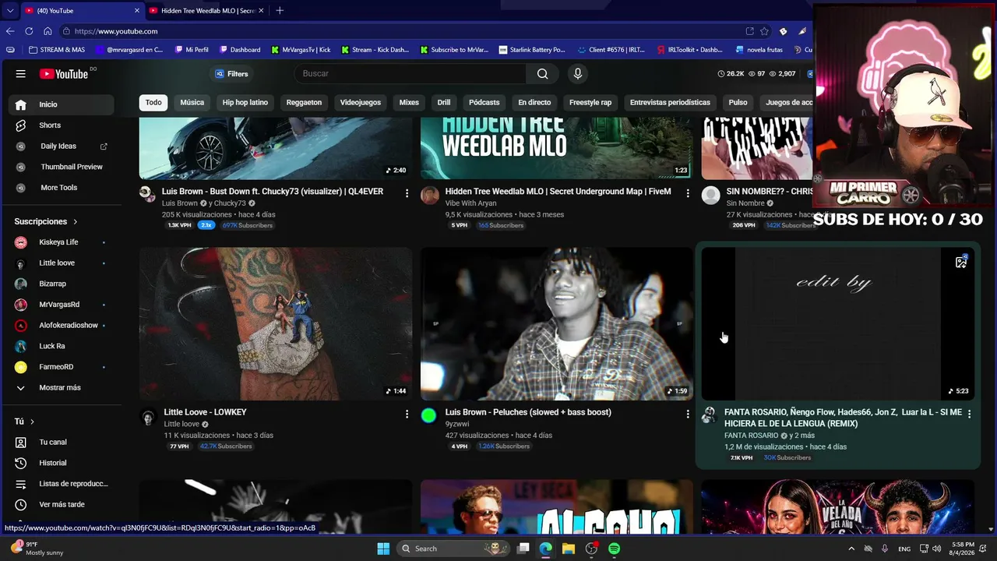This screenshot has height=561, width=997.
Task: Click the search magnifier button
Action: point(542,74)
